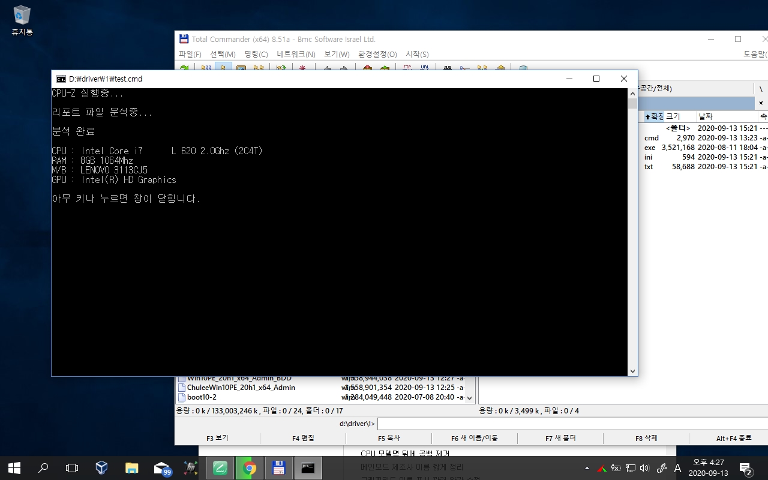Click F5 복사 function button
The width and height of the screenshot is (768, 480).
pyautogui.click(x=389, y=439)
